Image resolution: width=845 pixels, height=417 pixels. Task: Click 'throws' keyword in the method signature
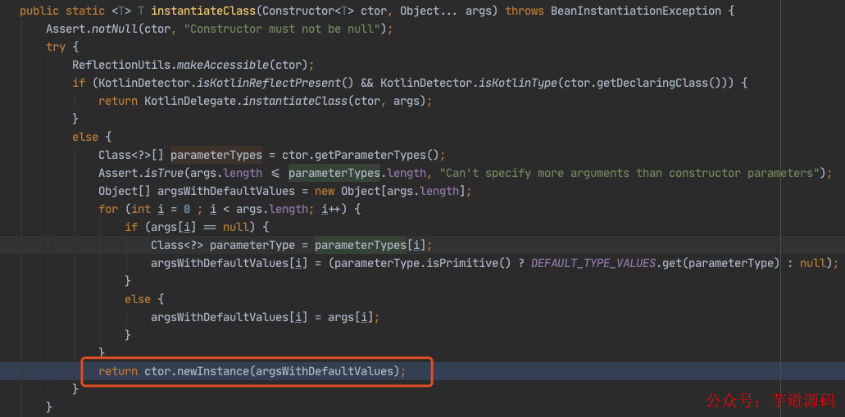pyautogui.click(x=525, y=11)
